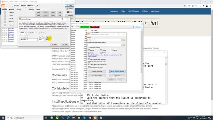Enable Mercury autostart checkbox
The height and width of the screenshot is (120, 213).
point(101,53)
